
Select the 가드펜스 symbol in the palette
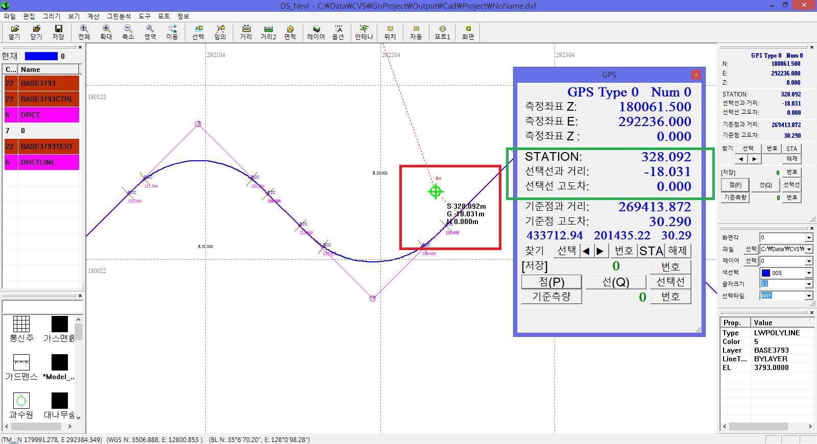click(21, 367)
